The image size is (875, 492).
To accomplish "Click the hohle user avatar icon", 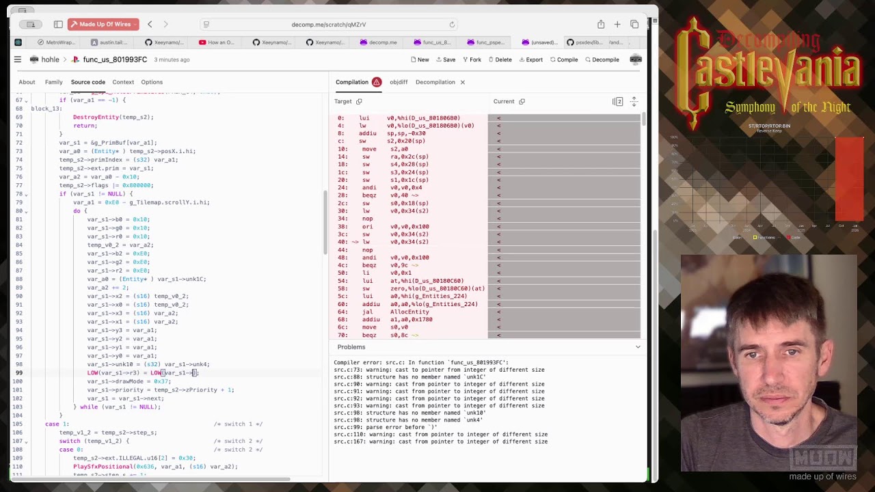I will (x=34, y=59).
